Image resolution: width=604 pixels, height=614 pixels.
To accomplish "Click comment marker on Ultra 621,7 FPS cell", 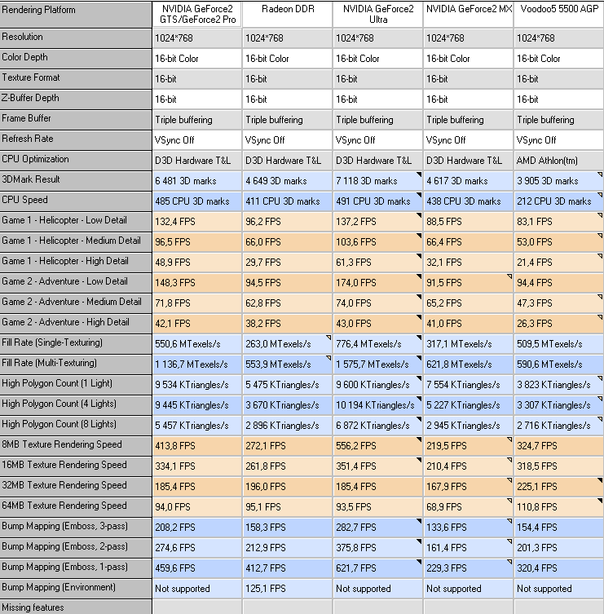I will (x=419, y=561).
